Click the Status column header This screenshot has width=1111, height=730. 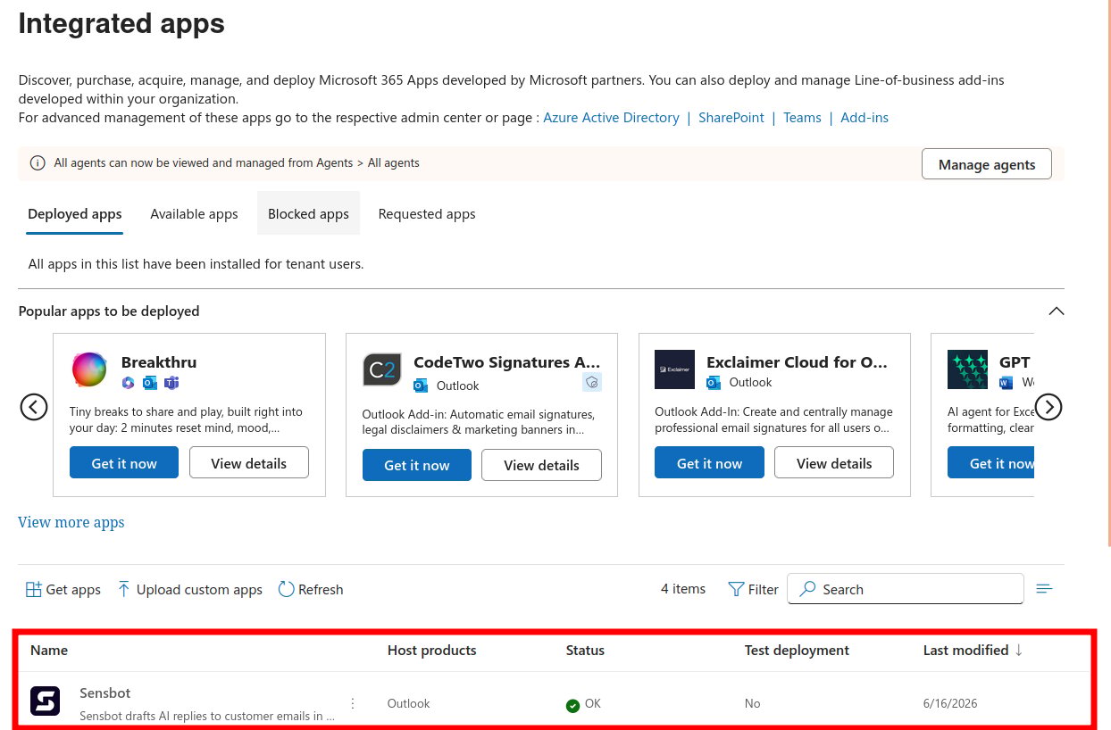[x=585, y=650]
